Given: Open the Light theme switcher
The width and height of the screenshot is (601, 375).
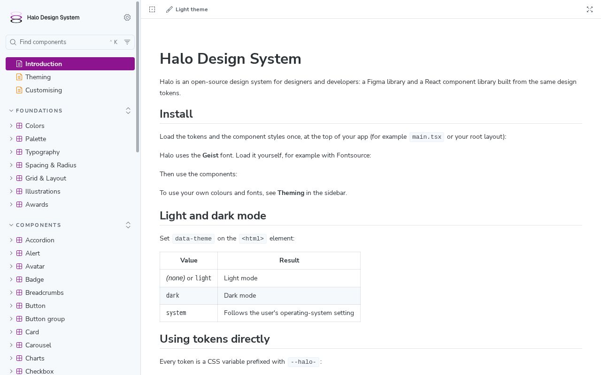Looking at the screenshot, I should tap(187, 9).
